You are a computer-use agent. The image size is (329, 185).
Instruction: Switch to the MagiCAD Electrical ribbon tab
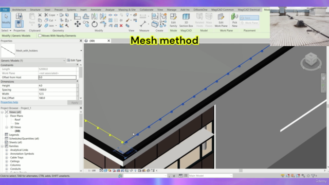pyautogui.click(x=249, y=10)
